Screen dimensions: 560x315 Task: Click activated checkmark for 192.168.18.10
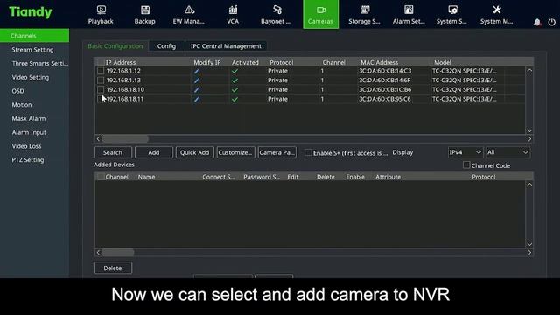(x=234, y=89)
